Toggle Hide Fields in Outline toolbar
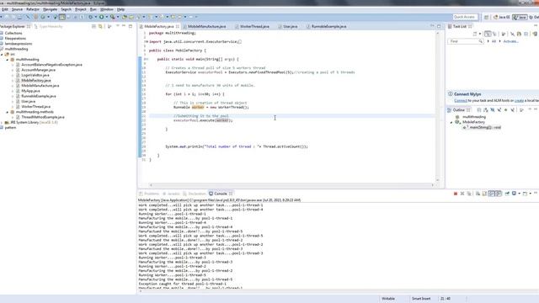 click(493, 110)
